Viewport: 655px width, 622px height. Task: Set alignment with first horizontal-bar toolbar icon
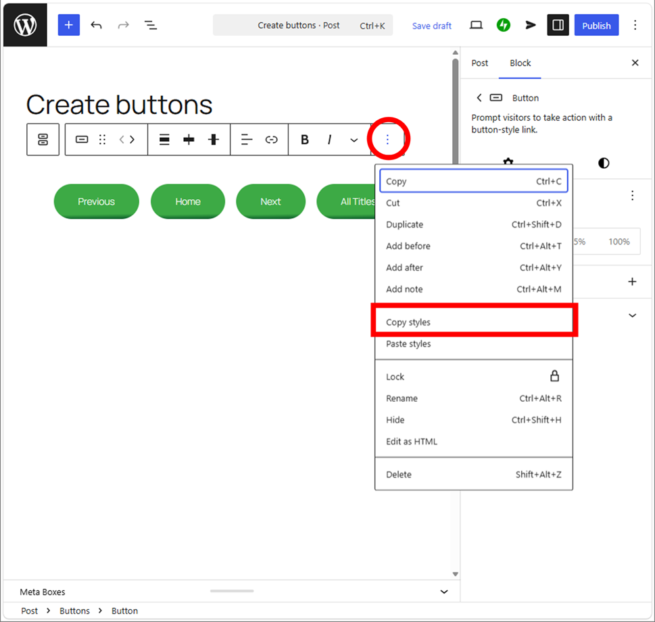(164, 139)
